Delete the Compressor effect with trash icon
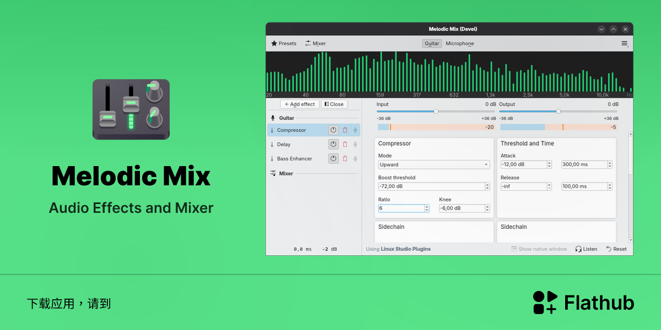 coord(345,130)
